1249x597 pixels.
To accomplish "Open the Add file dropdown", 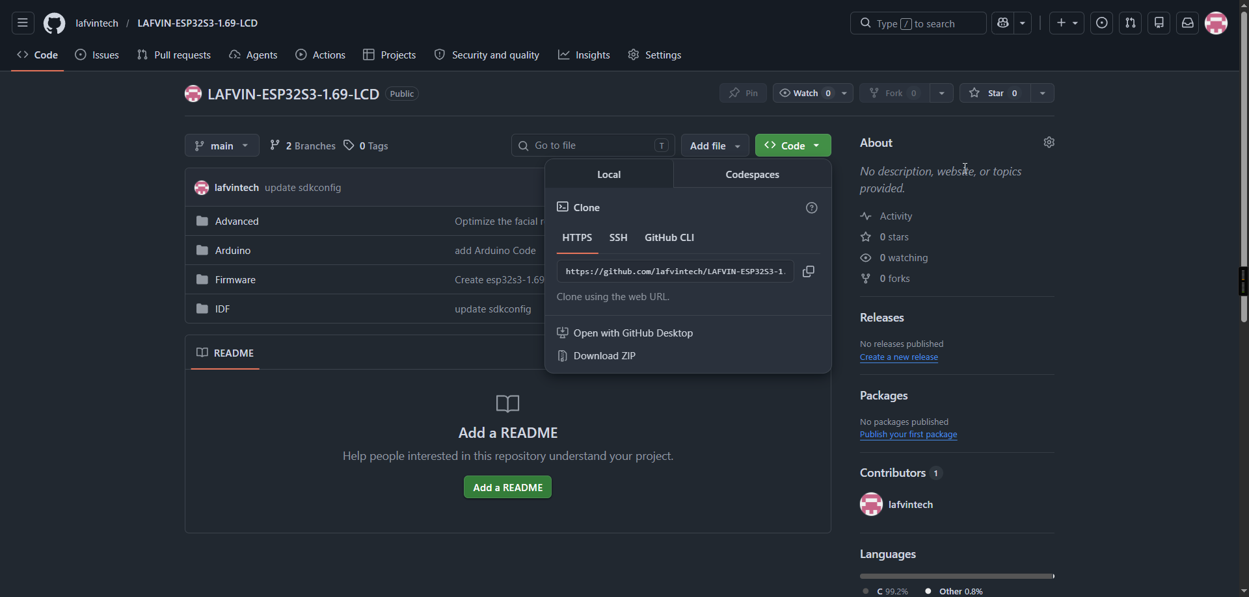I will point(715,146).
